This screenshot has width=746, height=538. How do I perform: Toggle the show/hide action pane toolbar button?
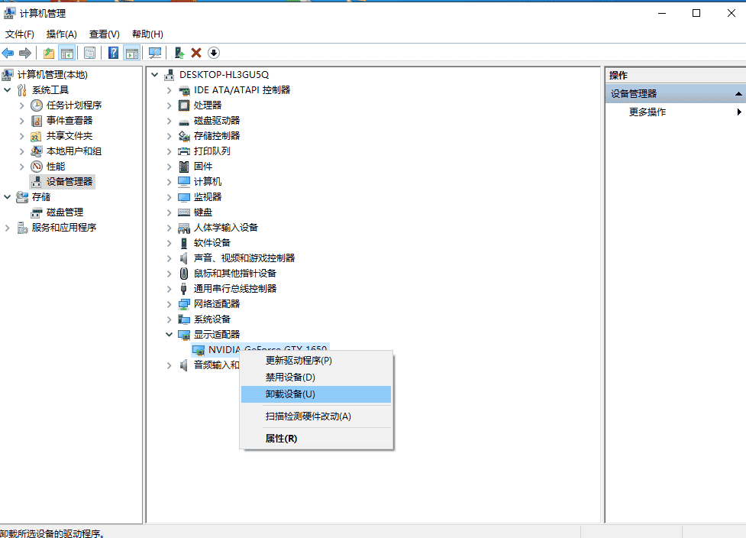pyautogui.click(x=131, y=53)
